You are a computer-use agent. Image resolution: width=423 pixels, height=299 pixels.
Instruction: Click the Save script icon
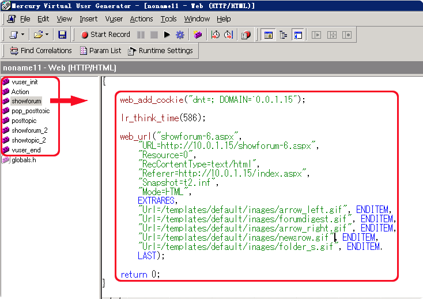[x=62, y=35]
